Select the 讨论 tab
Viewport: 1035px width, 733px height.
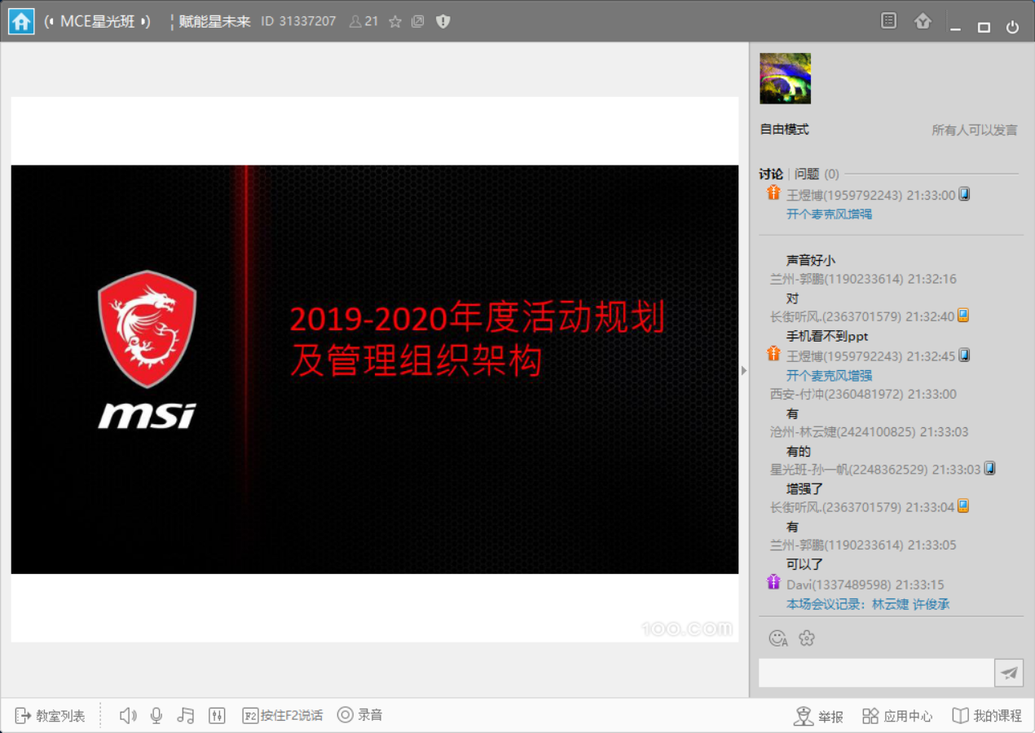770,174
